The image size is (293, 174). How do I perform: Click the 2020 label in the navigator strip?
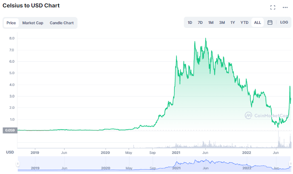pyautogui.click(x=106, y=168)
